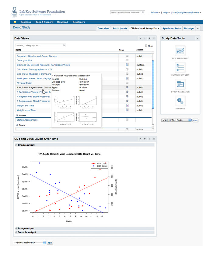The height and width of the screenshot is (256, 213).
Task: Click filter magnifier in Data Views search field
Action: point(64,45)
